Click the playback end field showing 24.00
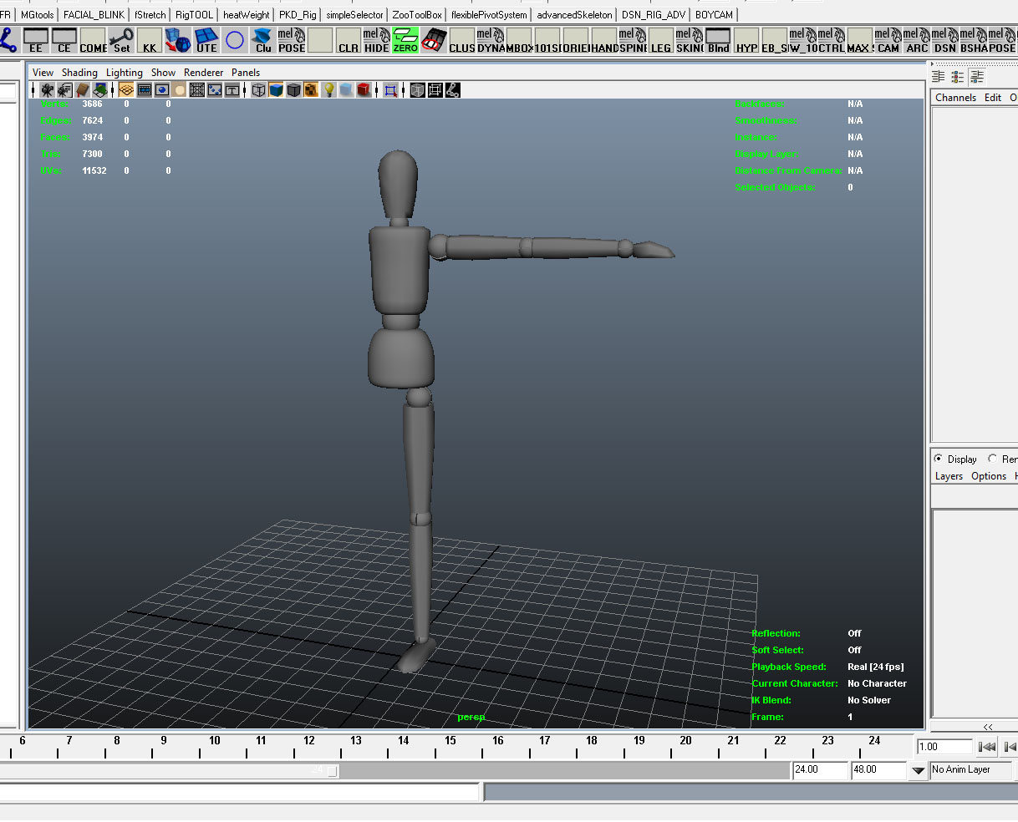 pyautogui.click(x=820, y=770)
